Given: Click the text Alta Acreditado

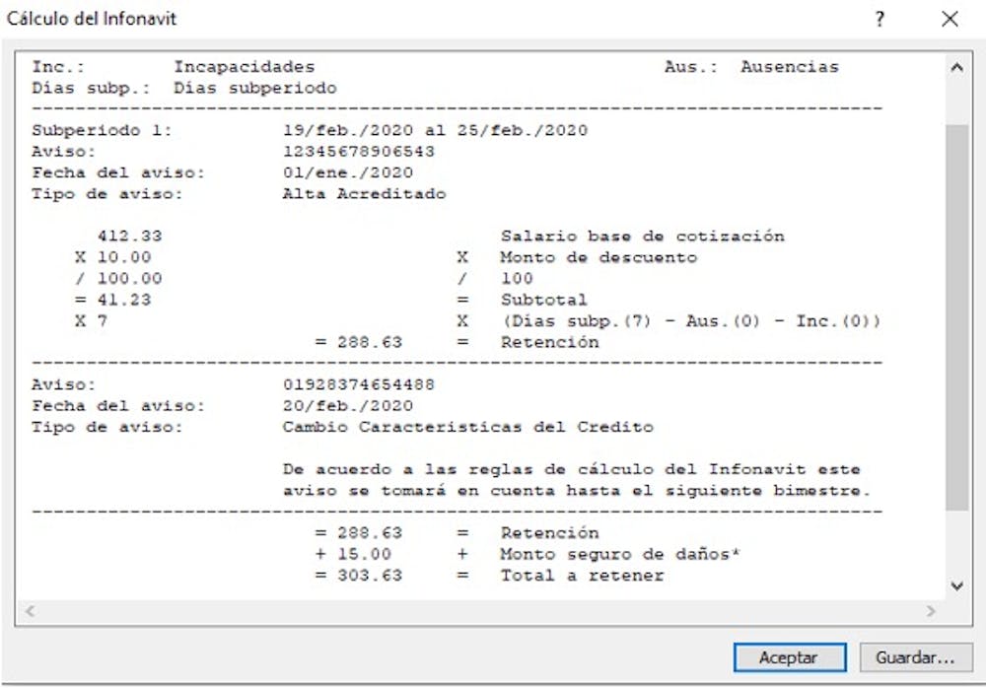Looking at the screenshot, I should 364,194.
